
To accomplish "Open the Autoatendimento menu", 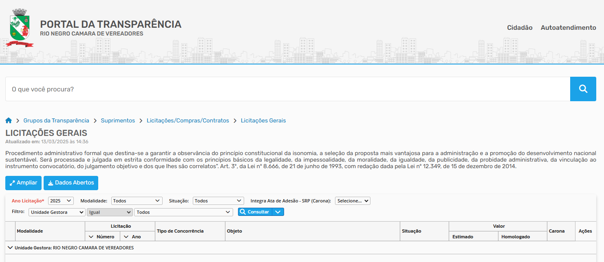I will point(568,28).
